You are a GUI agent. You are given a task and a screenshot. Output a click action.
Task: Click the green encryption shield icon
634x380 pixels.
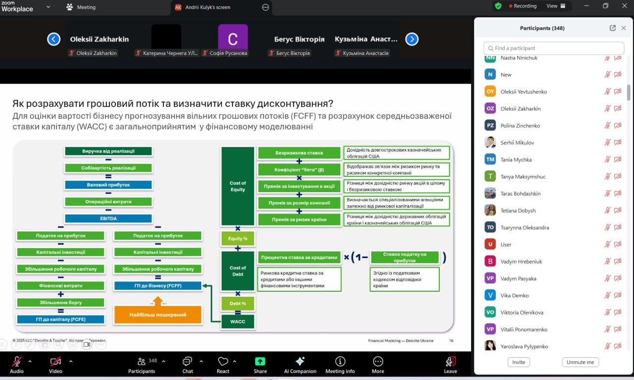498,6
